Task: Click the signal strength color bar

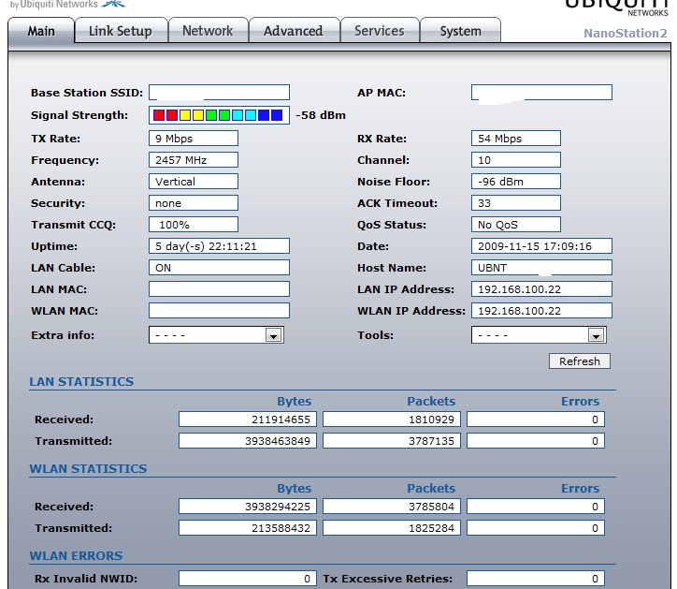Action: coord(219,115)
